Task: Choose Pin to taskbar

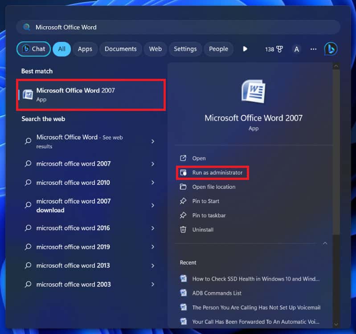Action: [209, 216]
